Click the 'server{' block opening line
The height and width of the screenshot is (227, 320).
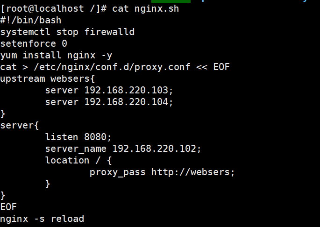[x=20, y=125]
